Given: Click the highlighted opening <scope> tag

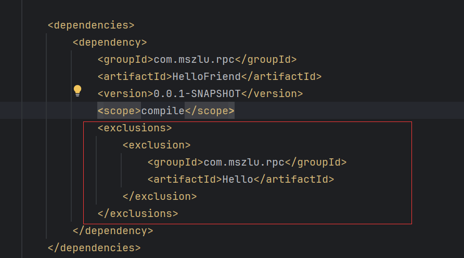Looking at the screenshot, I should click(x=119, y=111).
